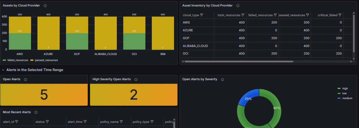Filter the cloud_type column
359x128 pixels.
coord(201,15)
